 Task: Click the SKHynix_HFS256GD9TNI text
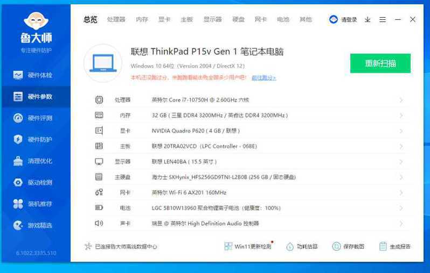pyautogui.click(x=224, y=177)
